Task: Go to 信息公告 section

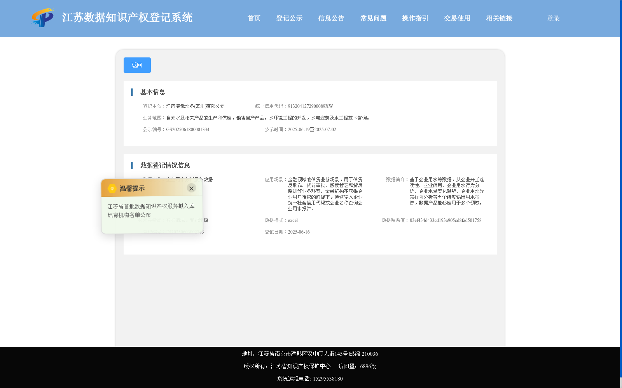Action: tap(331, 18)
